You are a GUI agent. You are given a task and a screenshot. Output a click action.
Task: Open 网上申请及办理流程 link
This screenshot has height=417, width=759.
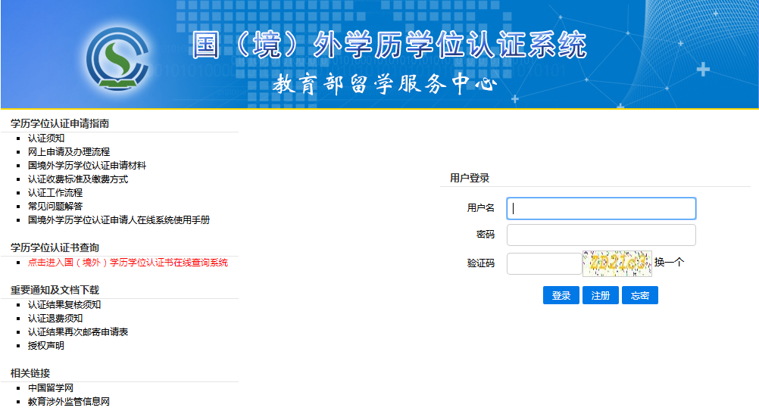pyautogui.click(x=69, y=152)
